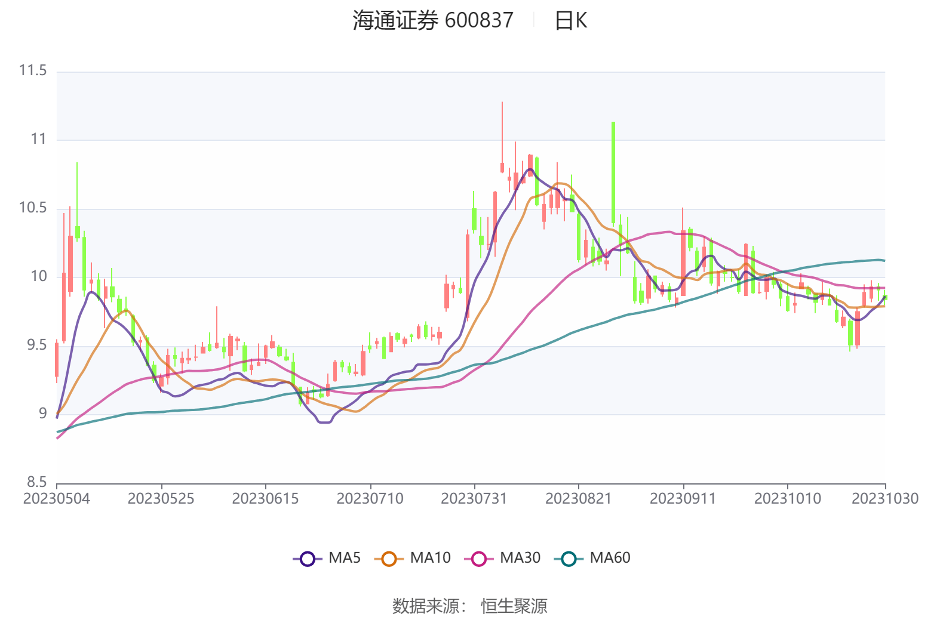Click the data source text 恒生聚源

pyautogui.click(x=514, y=606)
